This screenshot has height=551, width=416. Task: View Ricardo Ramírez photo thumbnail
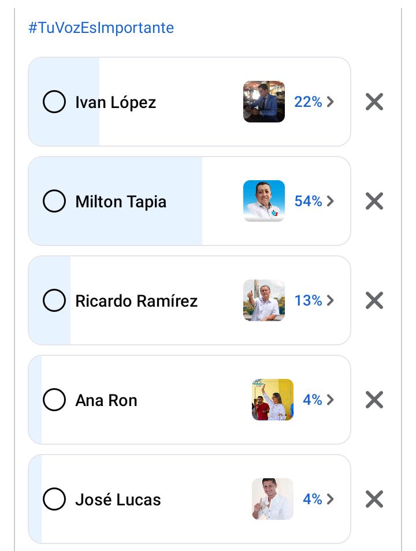coord(264,300)
